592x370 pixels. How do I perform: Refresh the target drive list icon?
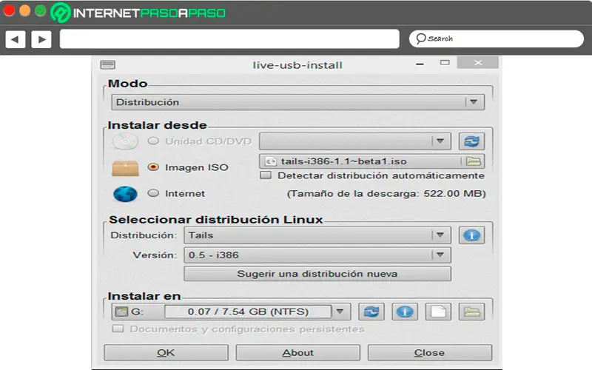pos(371,312)
